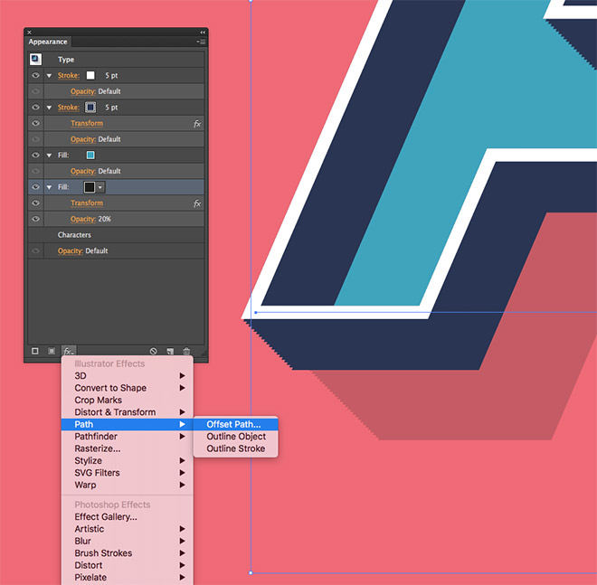Close the Appearance panel with the X
597x585 pixels.
click(x=29, y=33)
